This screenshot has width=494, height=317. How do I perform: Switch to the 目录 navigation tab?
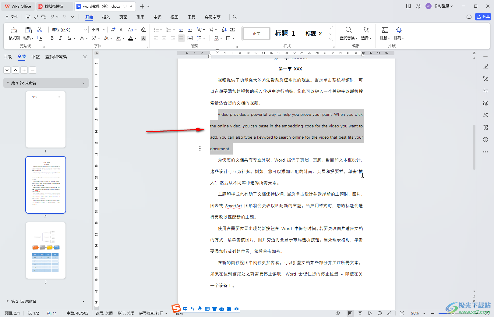tap(8, 57)
